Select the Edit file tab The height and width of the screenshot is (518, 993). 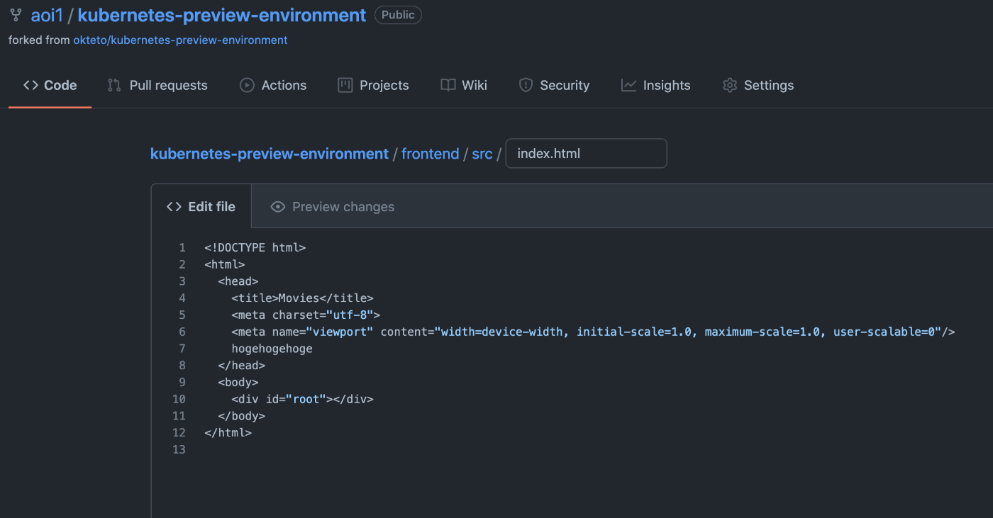pyautogui.click(x=201, y=206)
